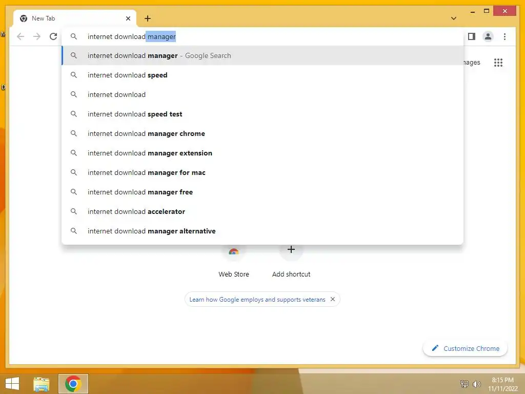Open a new tab with plus icon
Viewport: 525px width, 394px height.
coord(148,18)
